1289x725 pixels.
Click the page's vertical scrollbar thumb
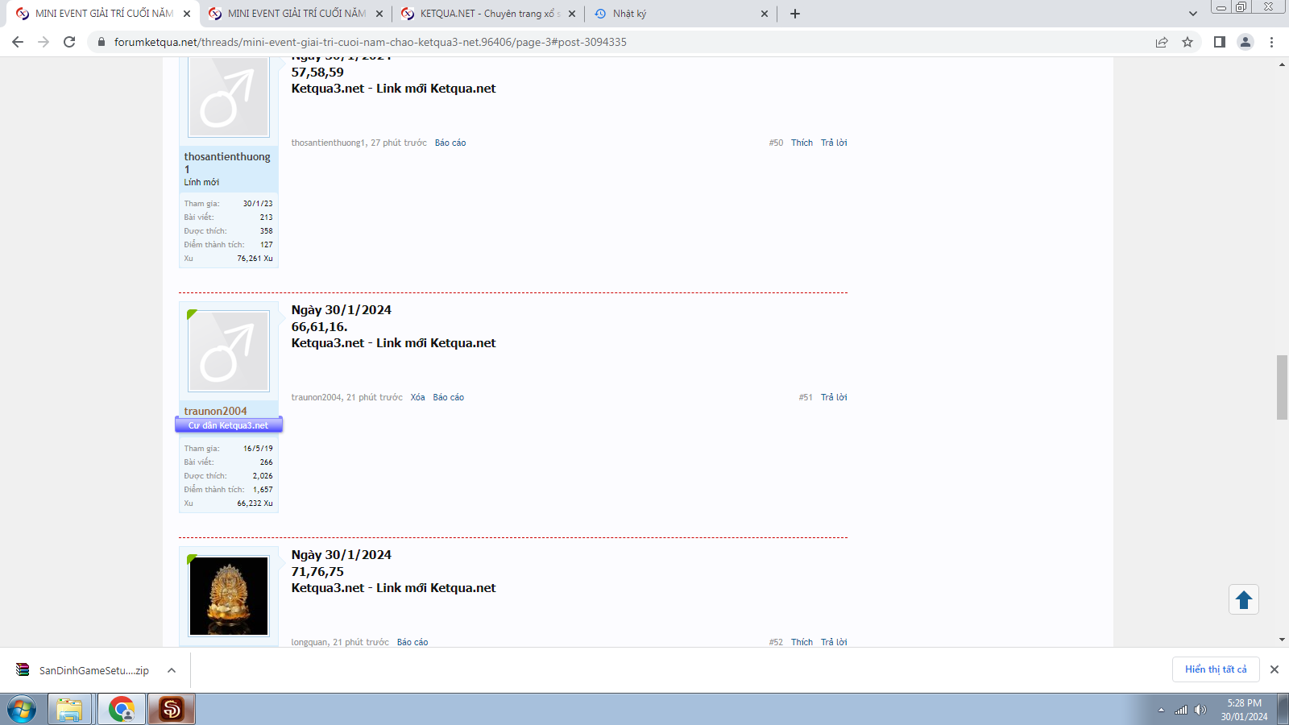(x=1282, y=387)
